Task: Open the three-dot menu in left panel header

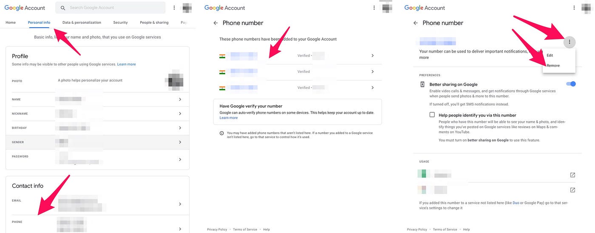Action: tap(174, 8)
